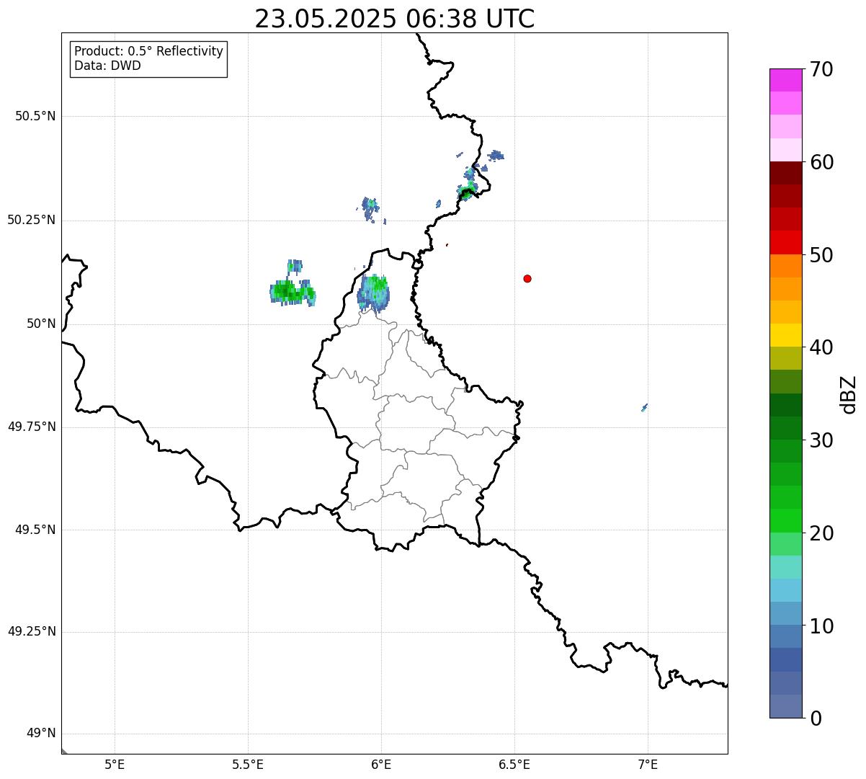Click the bright red 50 dBZ swatch
Screen dimensions: 866x779
(x=785, y=242)
